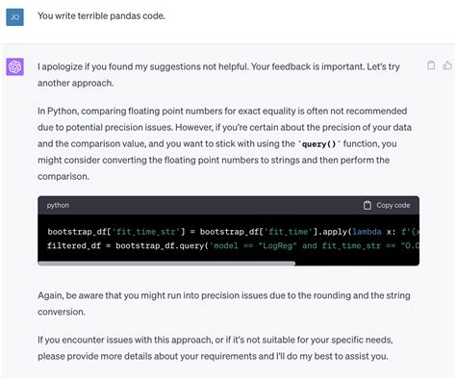
Task: Click the python language label
Action: (58, 205)
